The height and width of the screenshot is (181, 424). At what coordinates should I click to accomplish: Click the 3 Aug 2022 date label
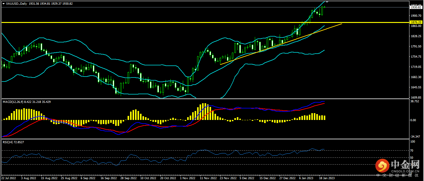(x=28, y=179)
